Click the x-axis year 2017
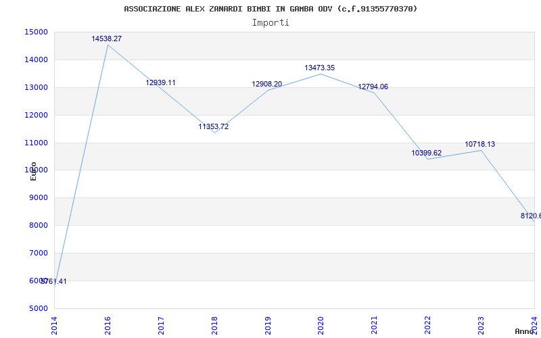This screenshot has height=338, width=541. click(161, 325)
